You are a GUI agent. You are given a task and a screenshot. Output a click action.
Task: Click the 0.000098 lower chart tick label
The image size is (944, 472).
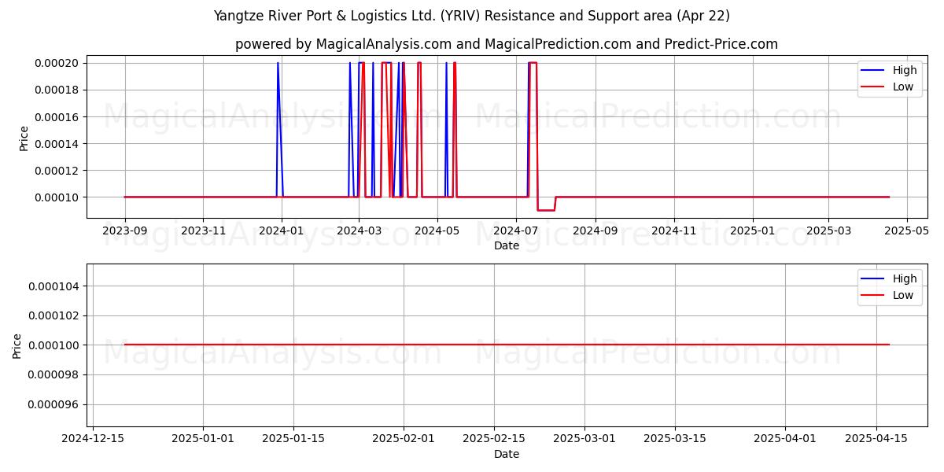click(54, 375)
